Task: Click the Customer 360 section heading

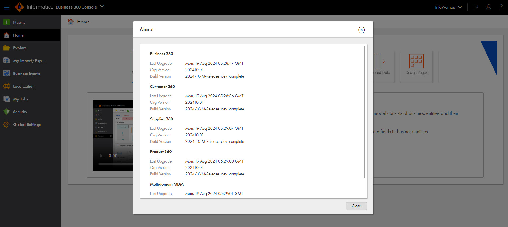Action: coord(162,87)
